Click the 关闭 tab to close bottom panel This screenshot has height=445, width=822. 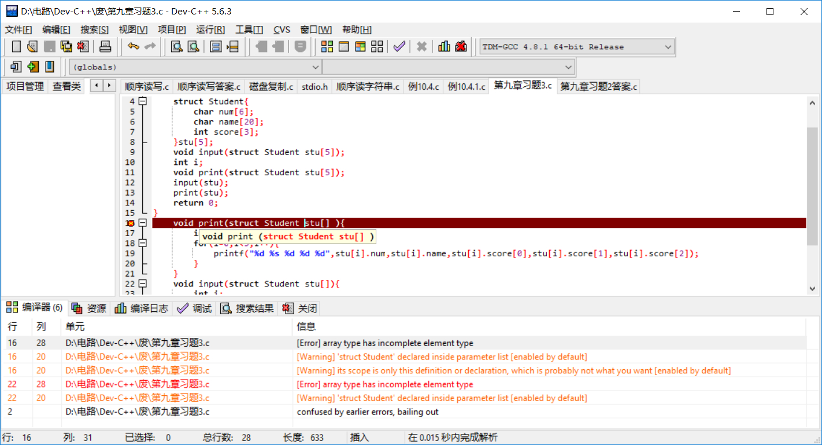click(300, 308)
